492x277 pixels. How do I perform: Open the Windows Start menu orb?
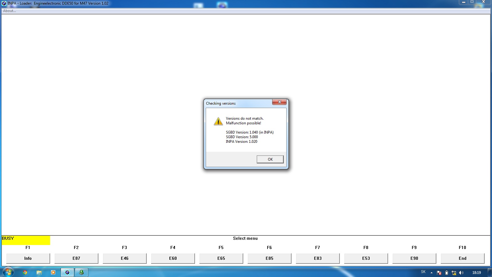pos(8,272)
